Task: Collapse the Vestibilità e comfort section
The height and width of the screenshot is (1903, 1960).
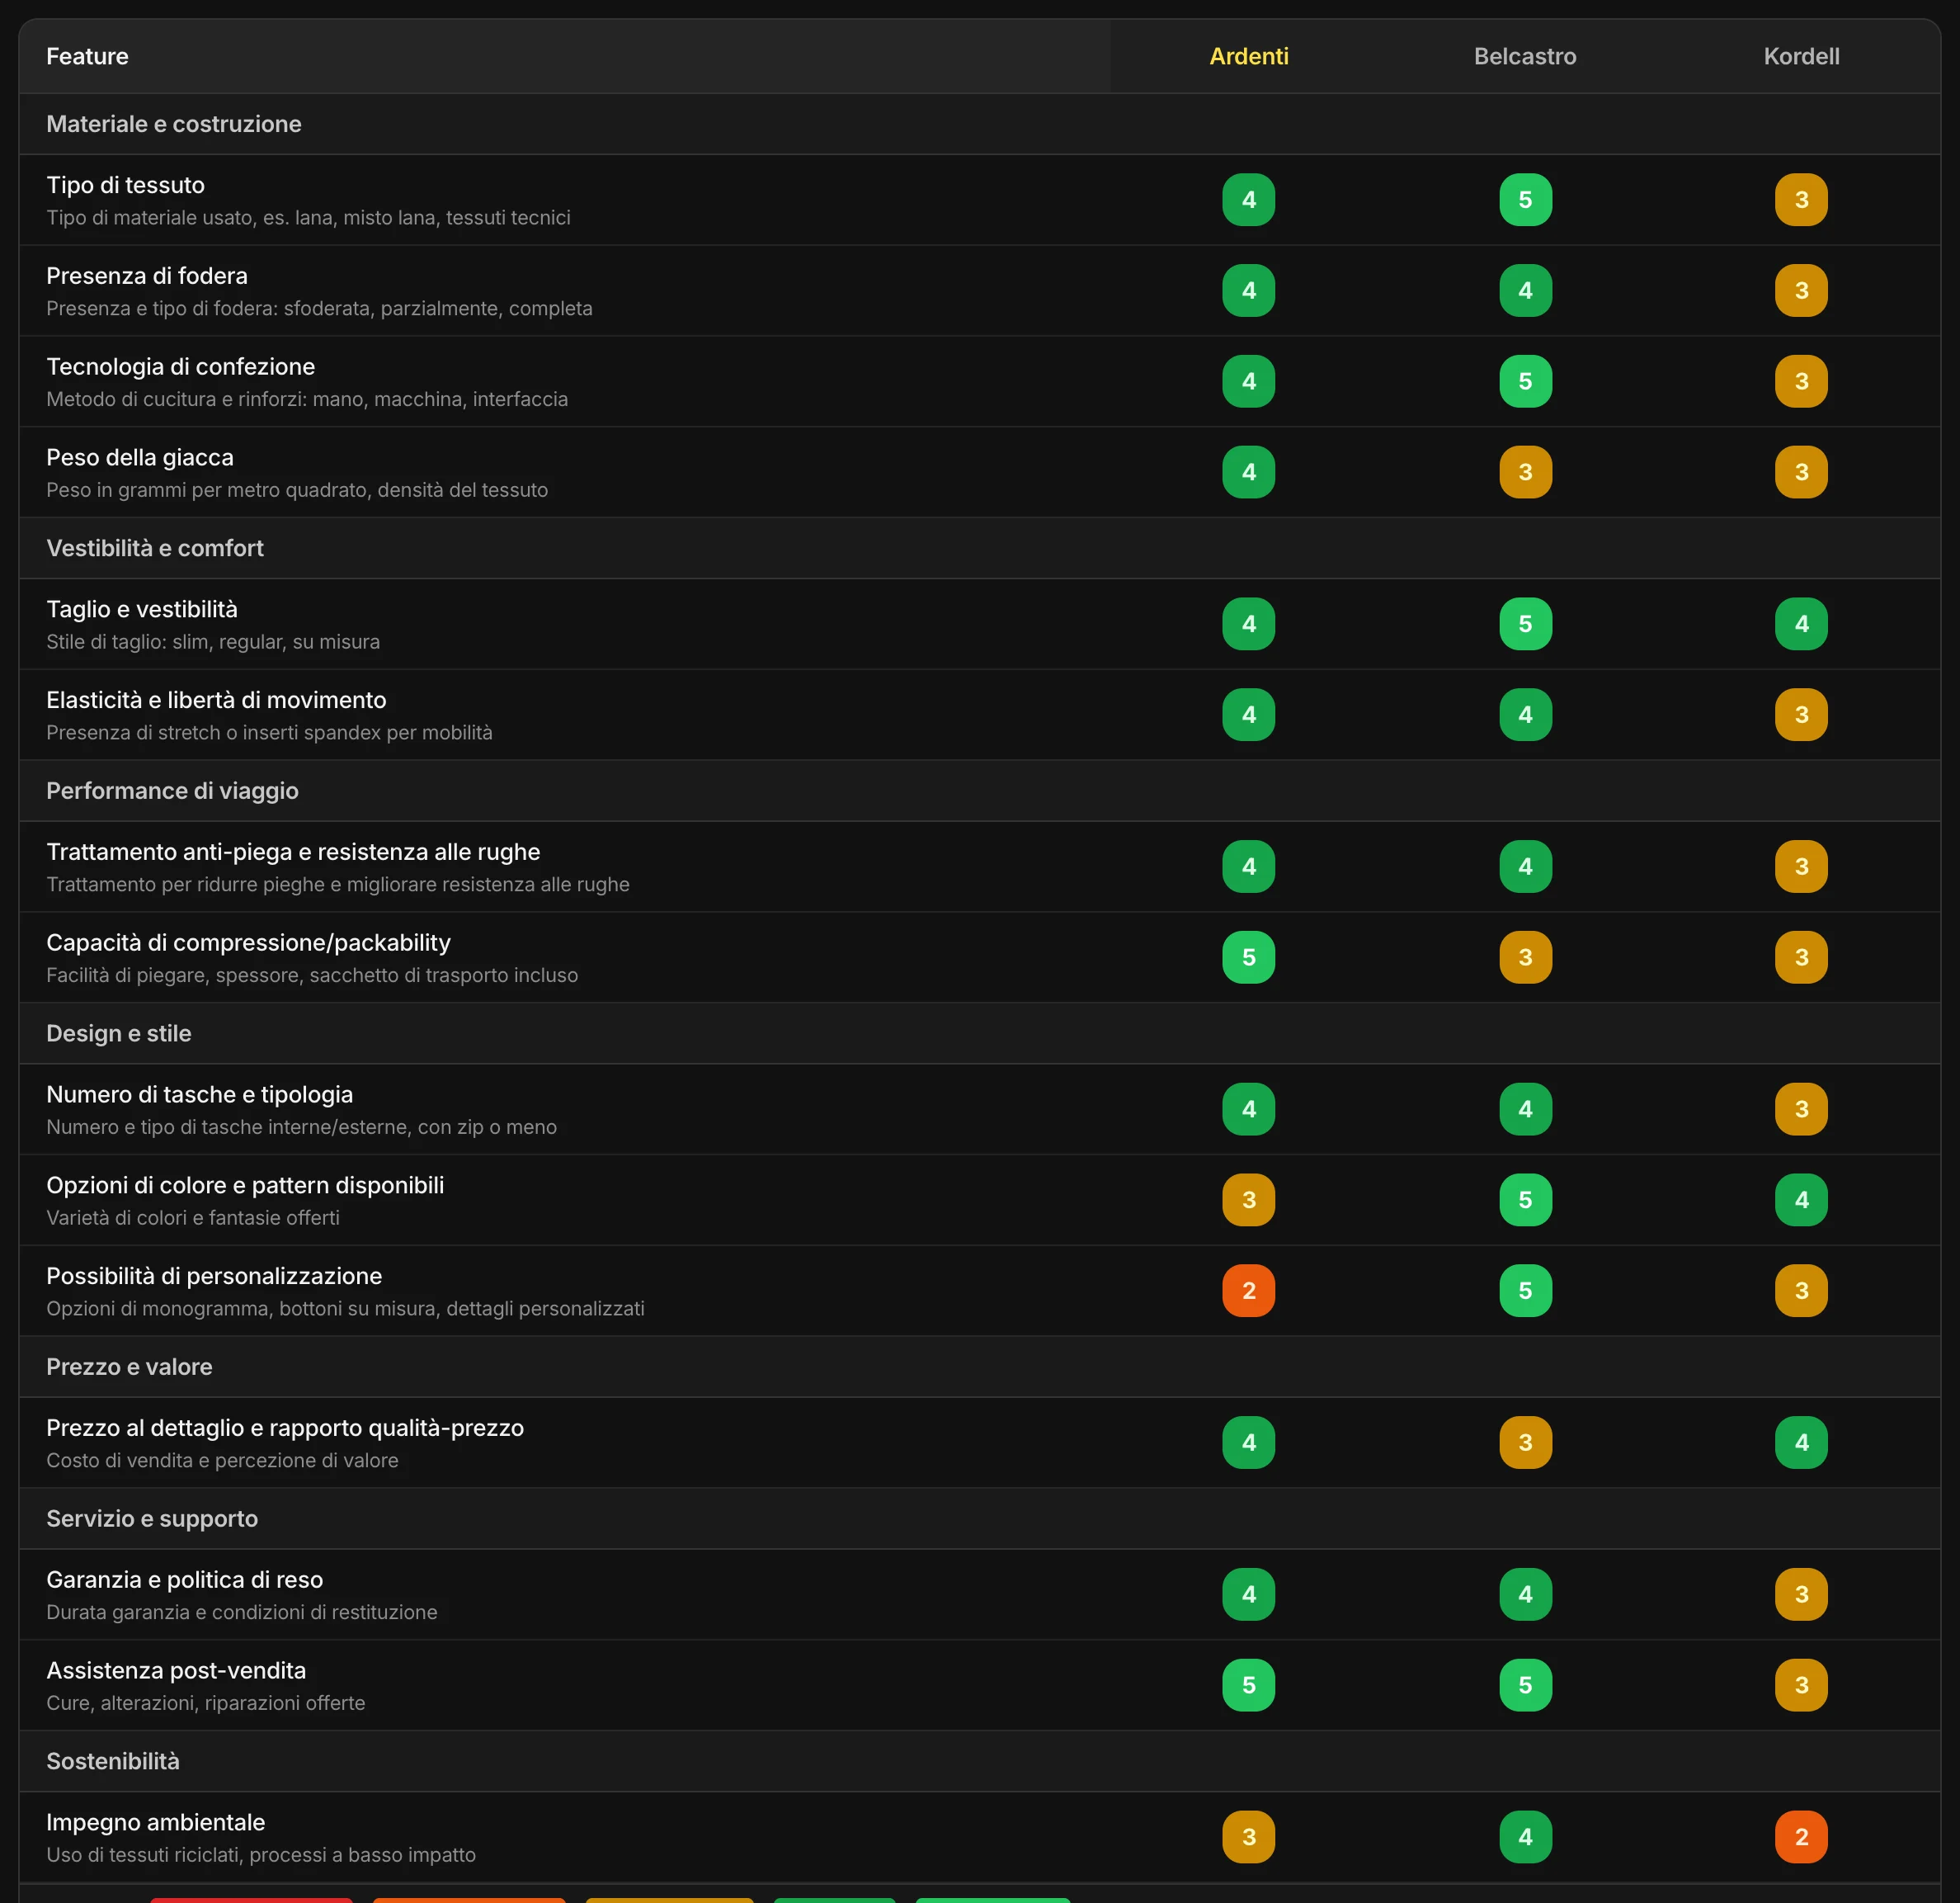Action: click(x=979, y=548)
